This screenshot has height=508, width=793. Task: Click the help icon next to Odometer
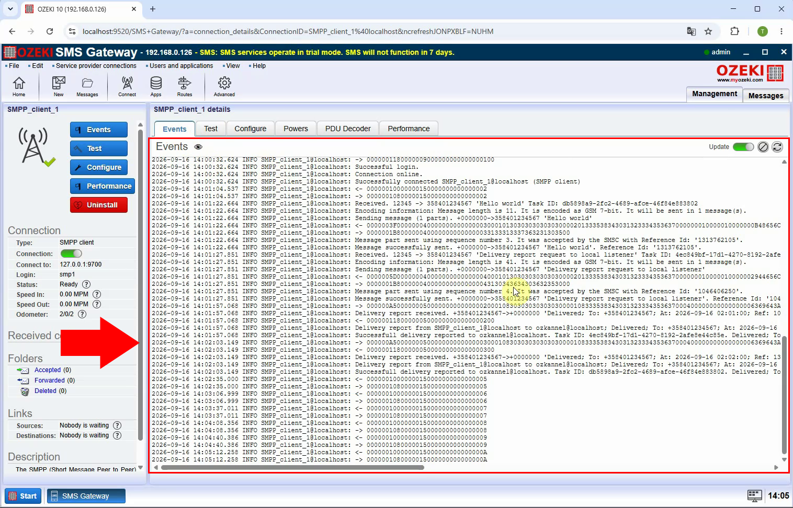(82, 314)
